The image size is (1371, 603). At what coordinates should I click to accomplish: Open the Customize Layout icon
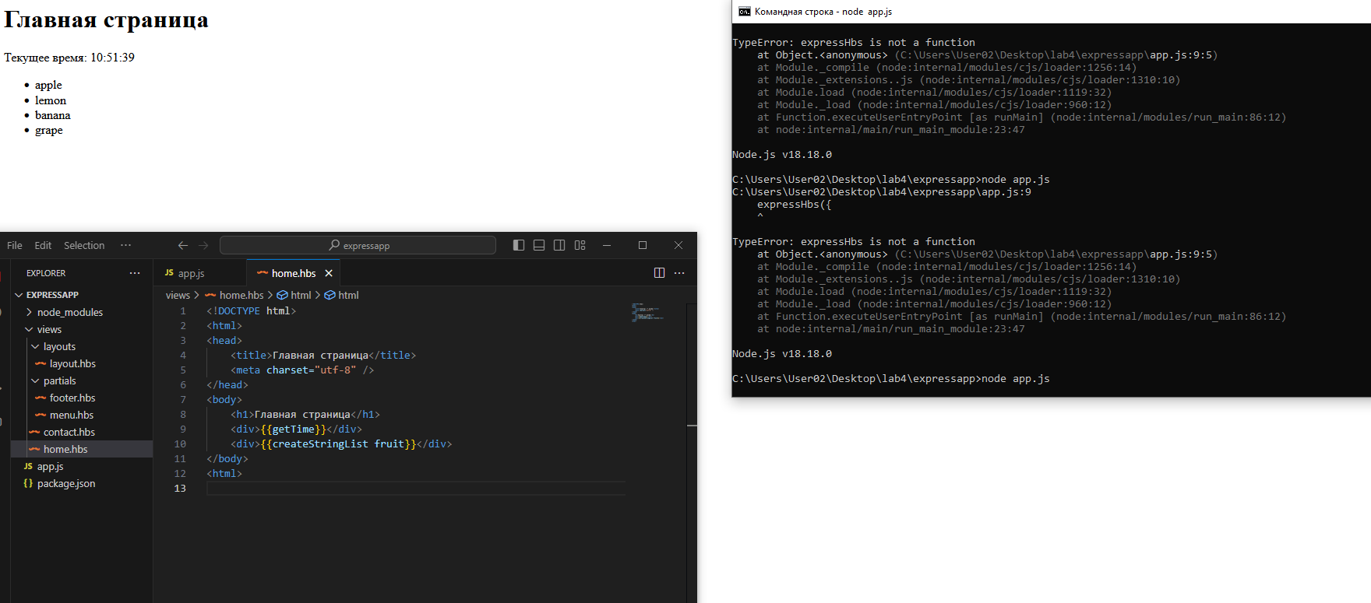pyautogui.click(x=580, y=245)
